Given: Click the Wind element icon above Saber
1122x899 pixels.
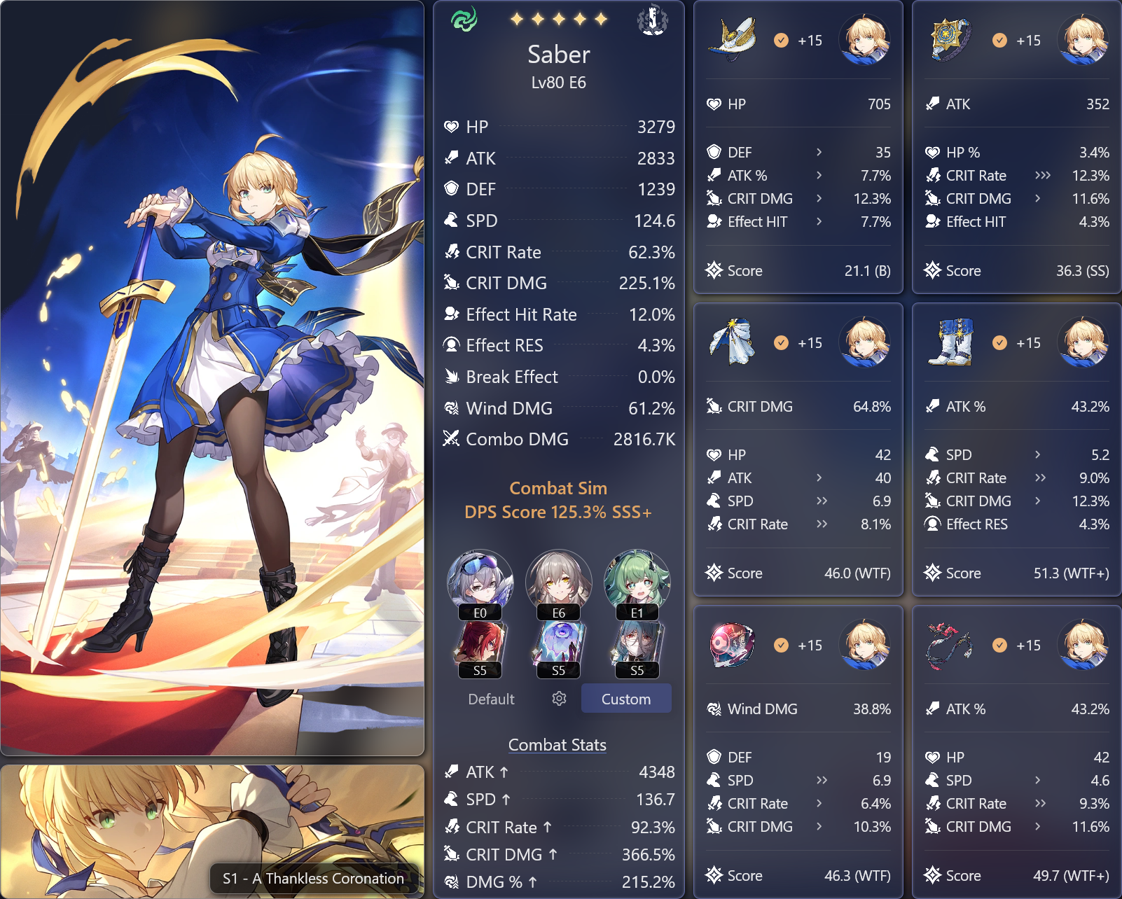Looking at the screenshot, I should click(464, 19).
